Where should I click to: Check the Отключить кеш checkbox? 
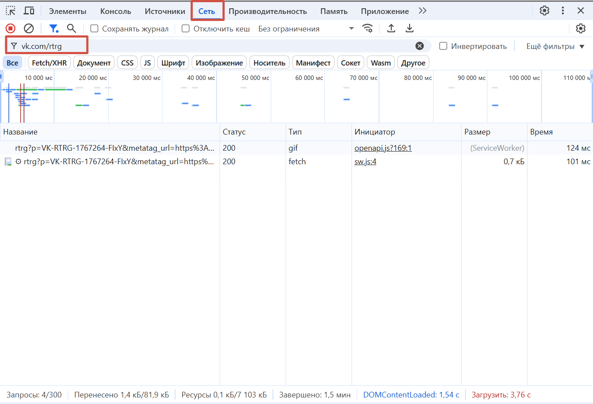[x=186, y=29]
